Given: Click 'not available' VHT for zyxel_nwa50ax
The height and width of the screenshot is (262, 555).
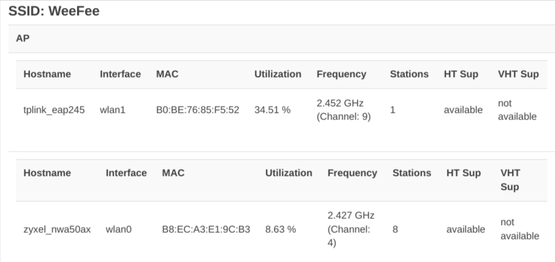Looking at the screenshot, I should coord(520,229).
